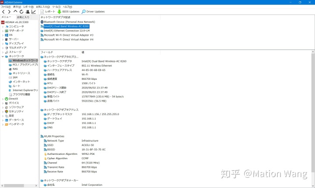
Task: Switch to the メニュー tab
Action: 6,17
